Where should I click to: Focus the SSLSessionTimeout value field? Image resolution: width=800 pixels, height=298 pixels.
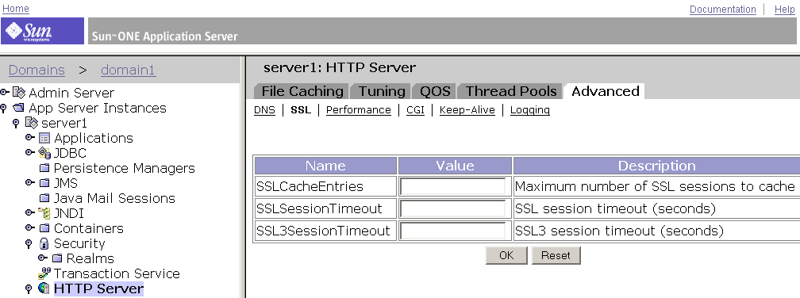pyautogui.click(x=453, y=209)
